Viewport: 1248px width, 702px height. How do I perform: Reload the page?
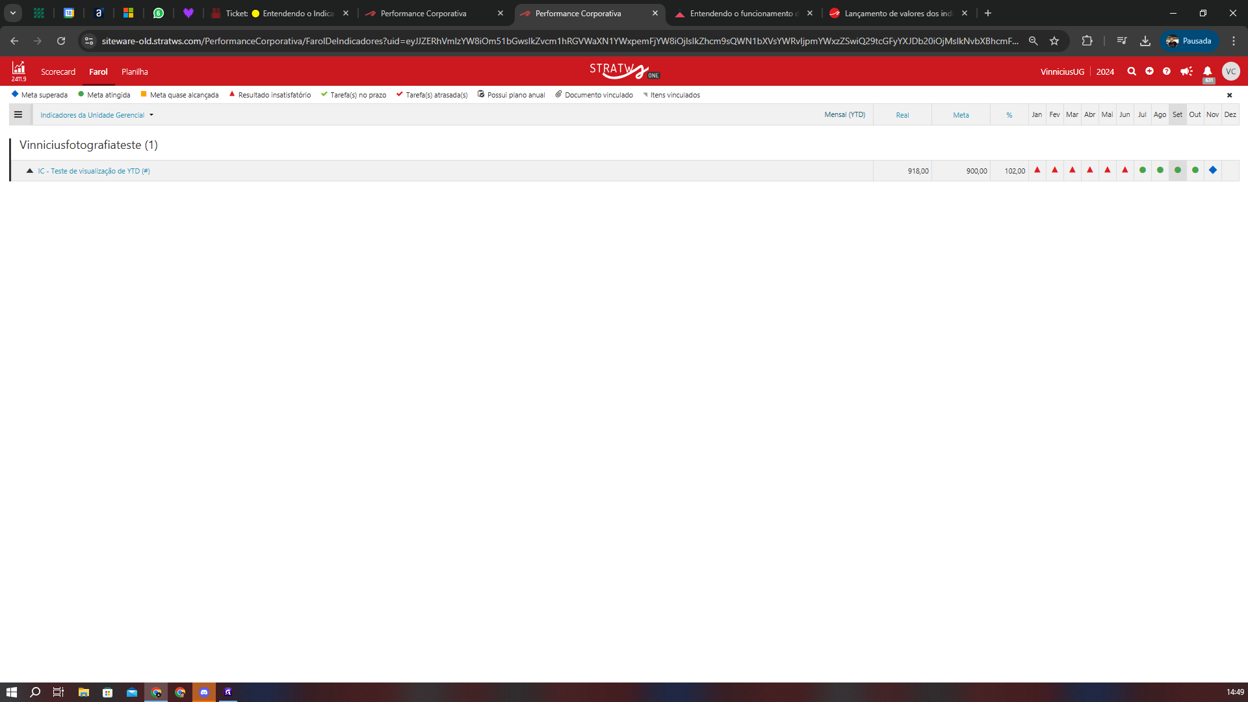pyautogui.click(x=61, y=41)
